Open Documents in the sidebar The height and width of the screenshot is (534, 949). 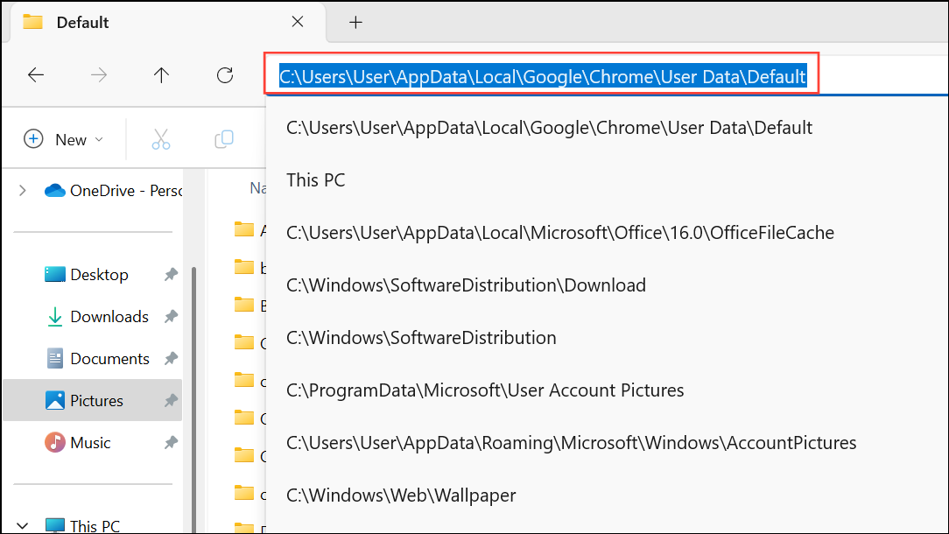pyautogui.click(x=109, y=359)
